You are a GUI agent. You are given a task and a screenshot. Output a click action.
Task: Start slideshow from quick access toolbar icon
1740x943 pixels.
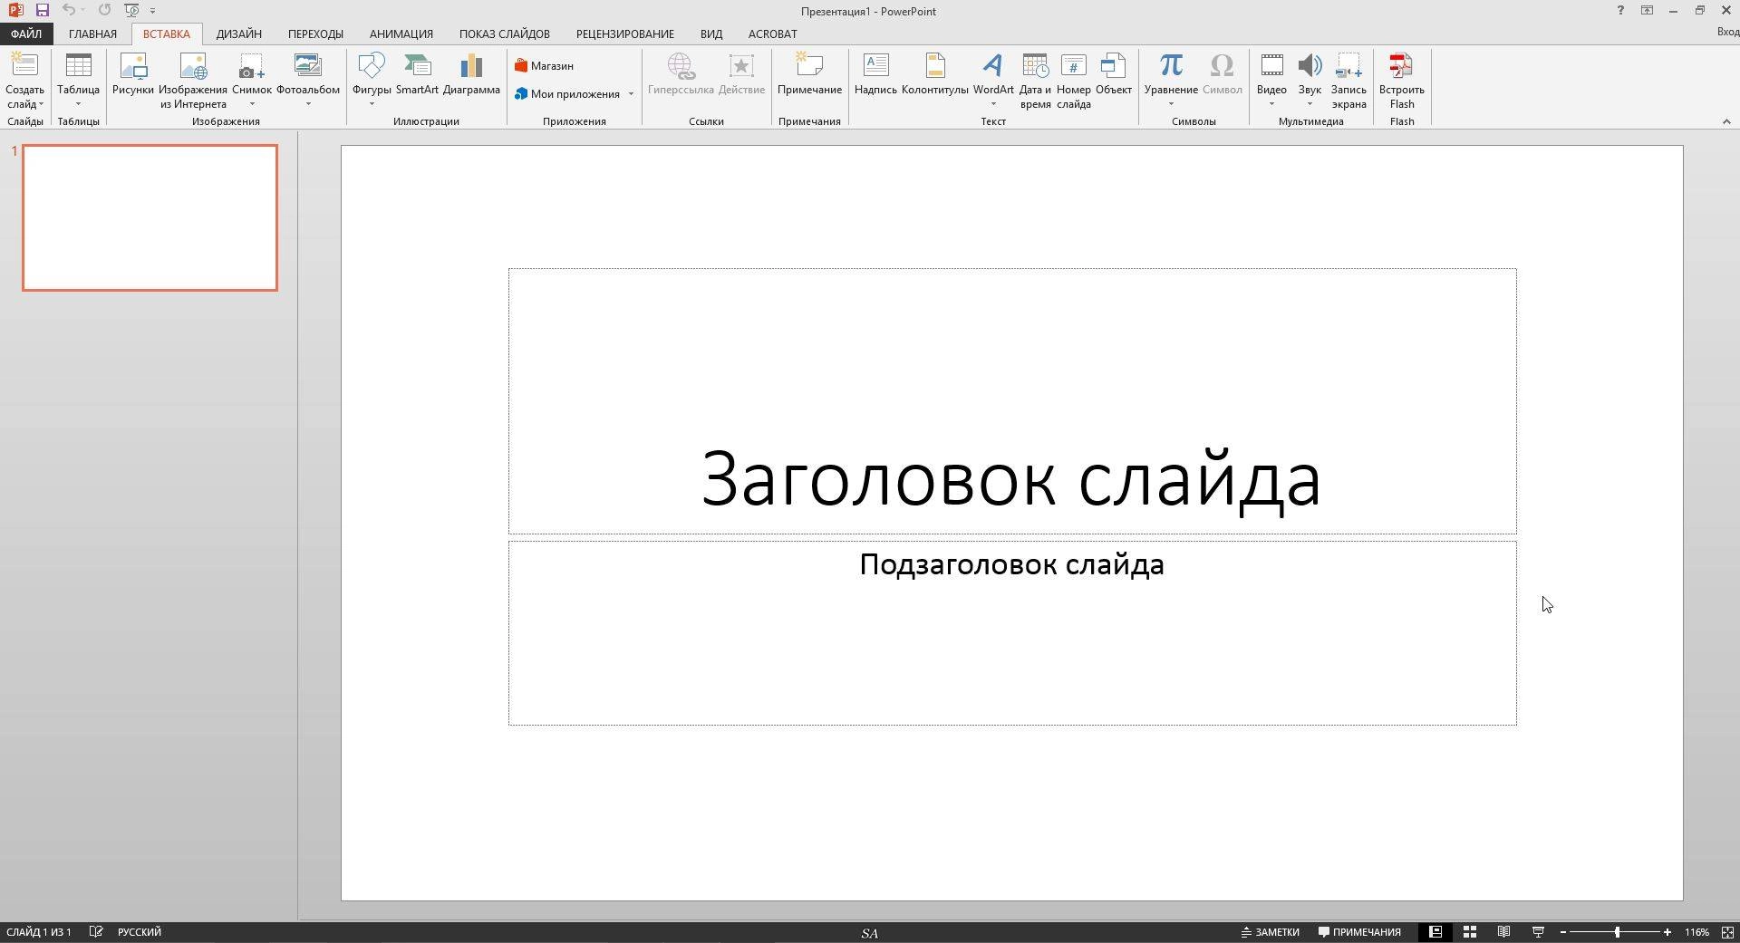pyautogui.click(x=131, y=10)
